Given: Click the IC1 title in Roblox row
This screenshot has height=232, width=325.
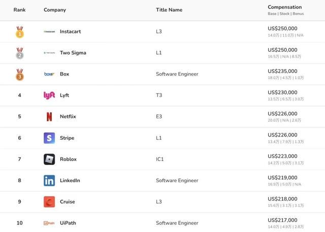Looking at the screenshot, I should coord(160,159).
